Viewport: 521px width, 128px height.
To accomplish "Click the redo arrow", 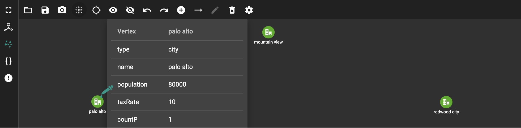I will pos(164,10).
